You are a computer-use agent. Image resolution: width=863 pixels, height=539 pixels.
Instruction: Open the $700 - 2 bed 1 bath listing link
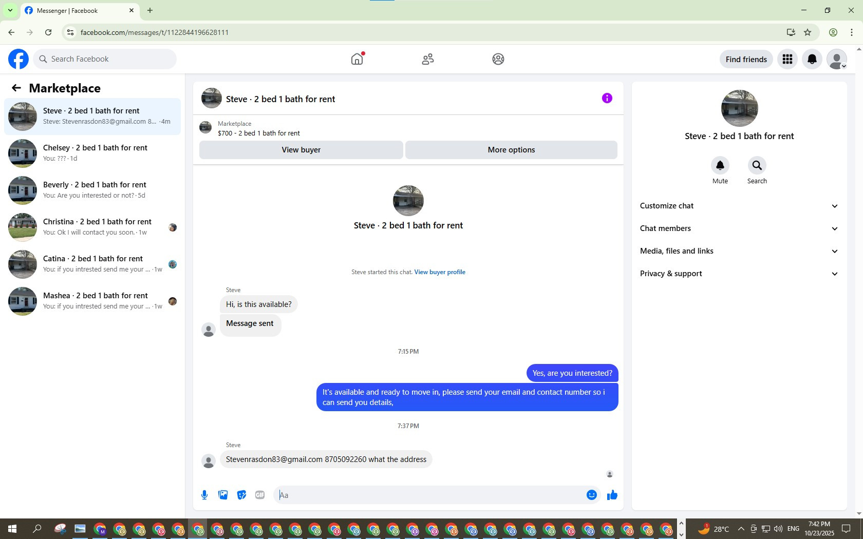pos(258,133)
